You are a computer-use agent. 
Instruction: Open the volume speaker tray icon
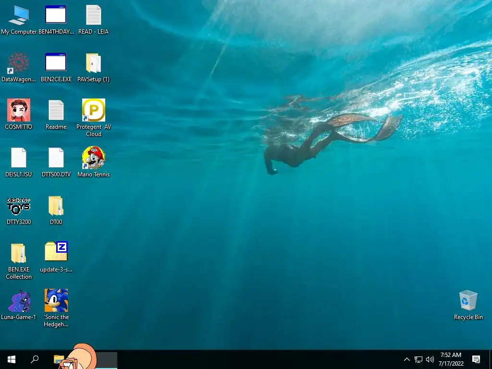pos(430,359)
